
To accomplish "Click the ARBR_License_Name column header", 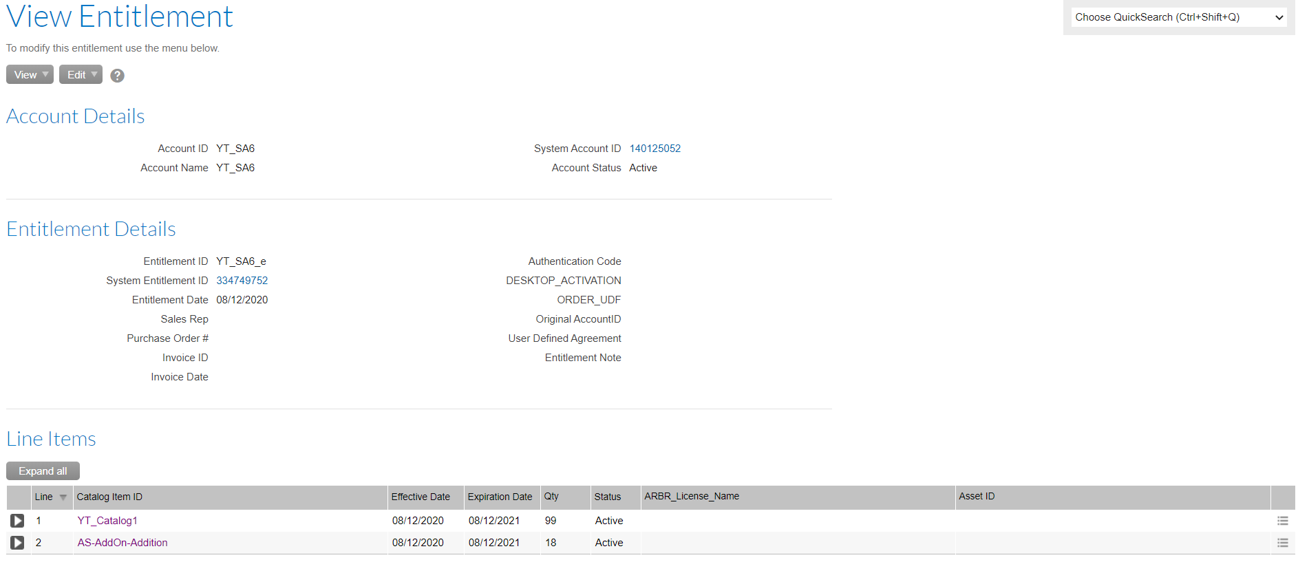I will pos(798,497).
